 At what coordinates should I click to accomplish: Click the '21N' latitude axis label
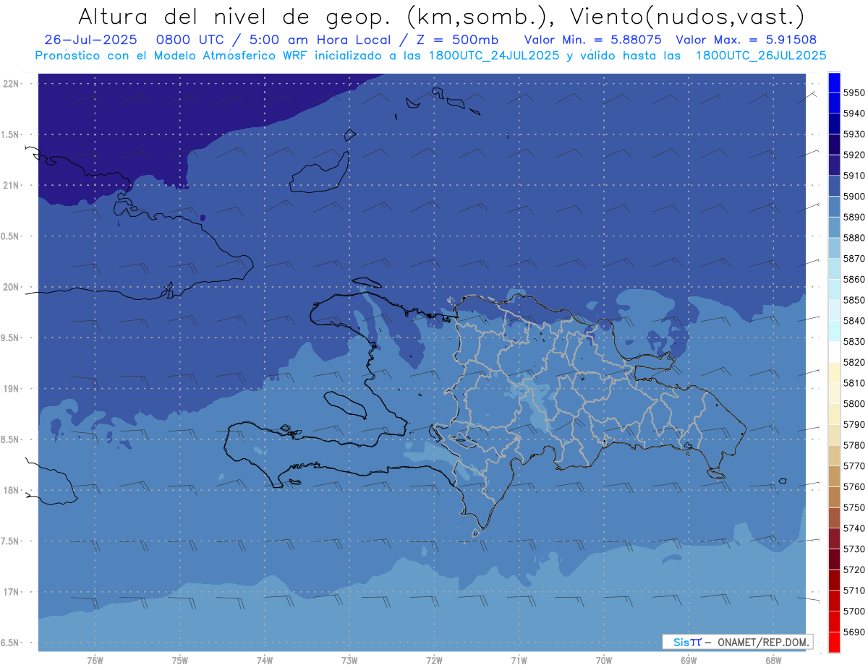click(x=11, y=186)
